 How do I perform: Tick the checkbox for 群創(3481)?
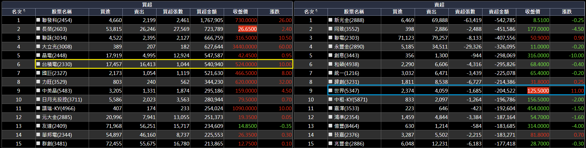pyautogui.click(x=38, y=143)
